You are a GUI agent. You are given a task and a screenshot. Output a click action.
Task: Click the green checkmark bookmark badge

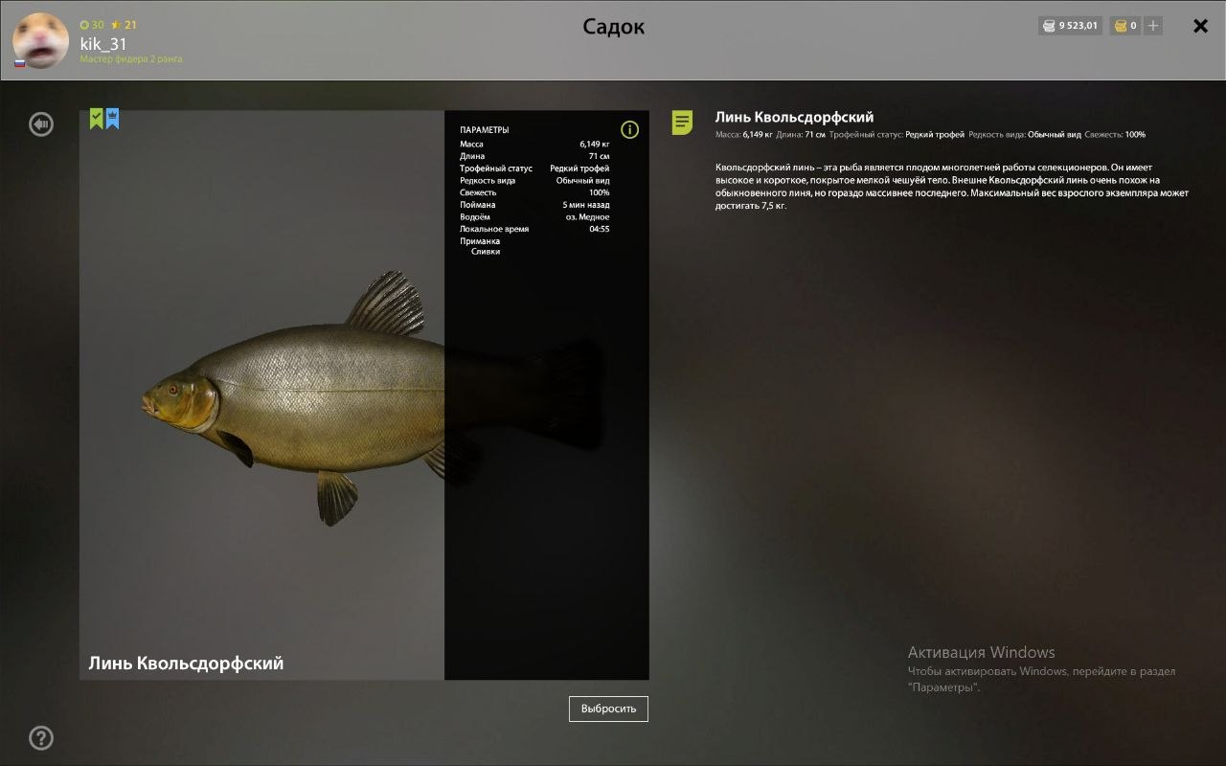(x=97, y=118)
